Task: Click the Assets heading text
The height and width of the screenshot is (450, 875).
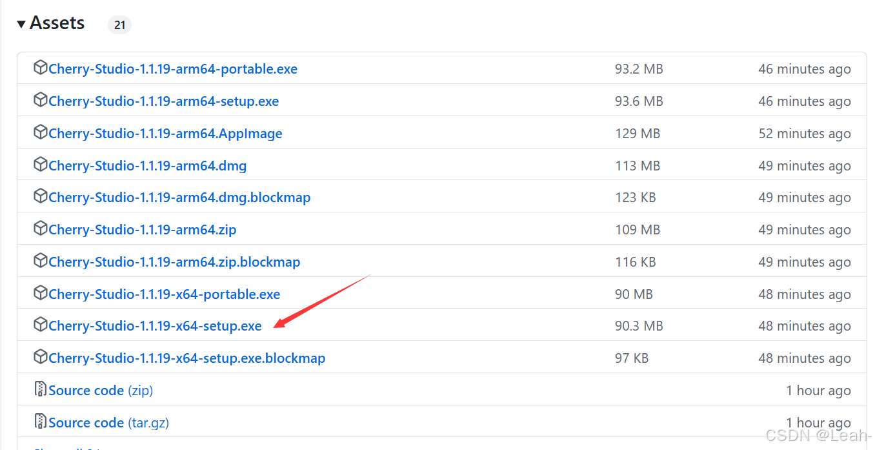Action: [x=57, y=23]
